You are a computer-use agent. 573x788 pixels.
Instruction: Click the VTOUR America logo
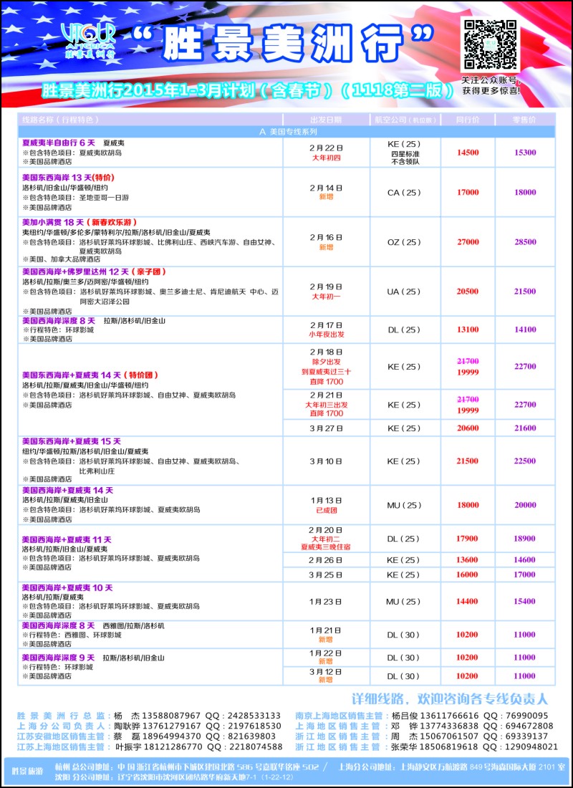point(89,41)
